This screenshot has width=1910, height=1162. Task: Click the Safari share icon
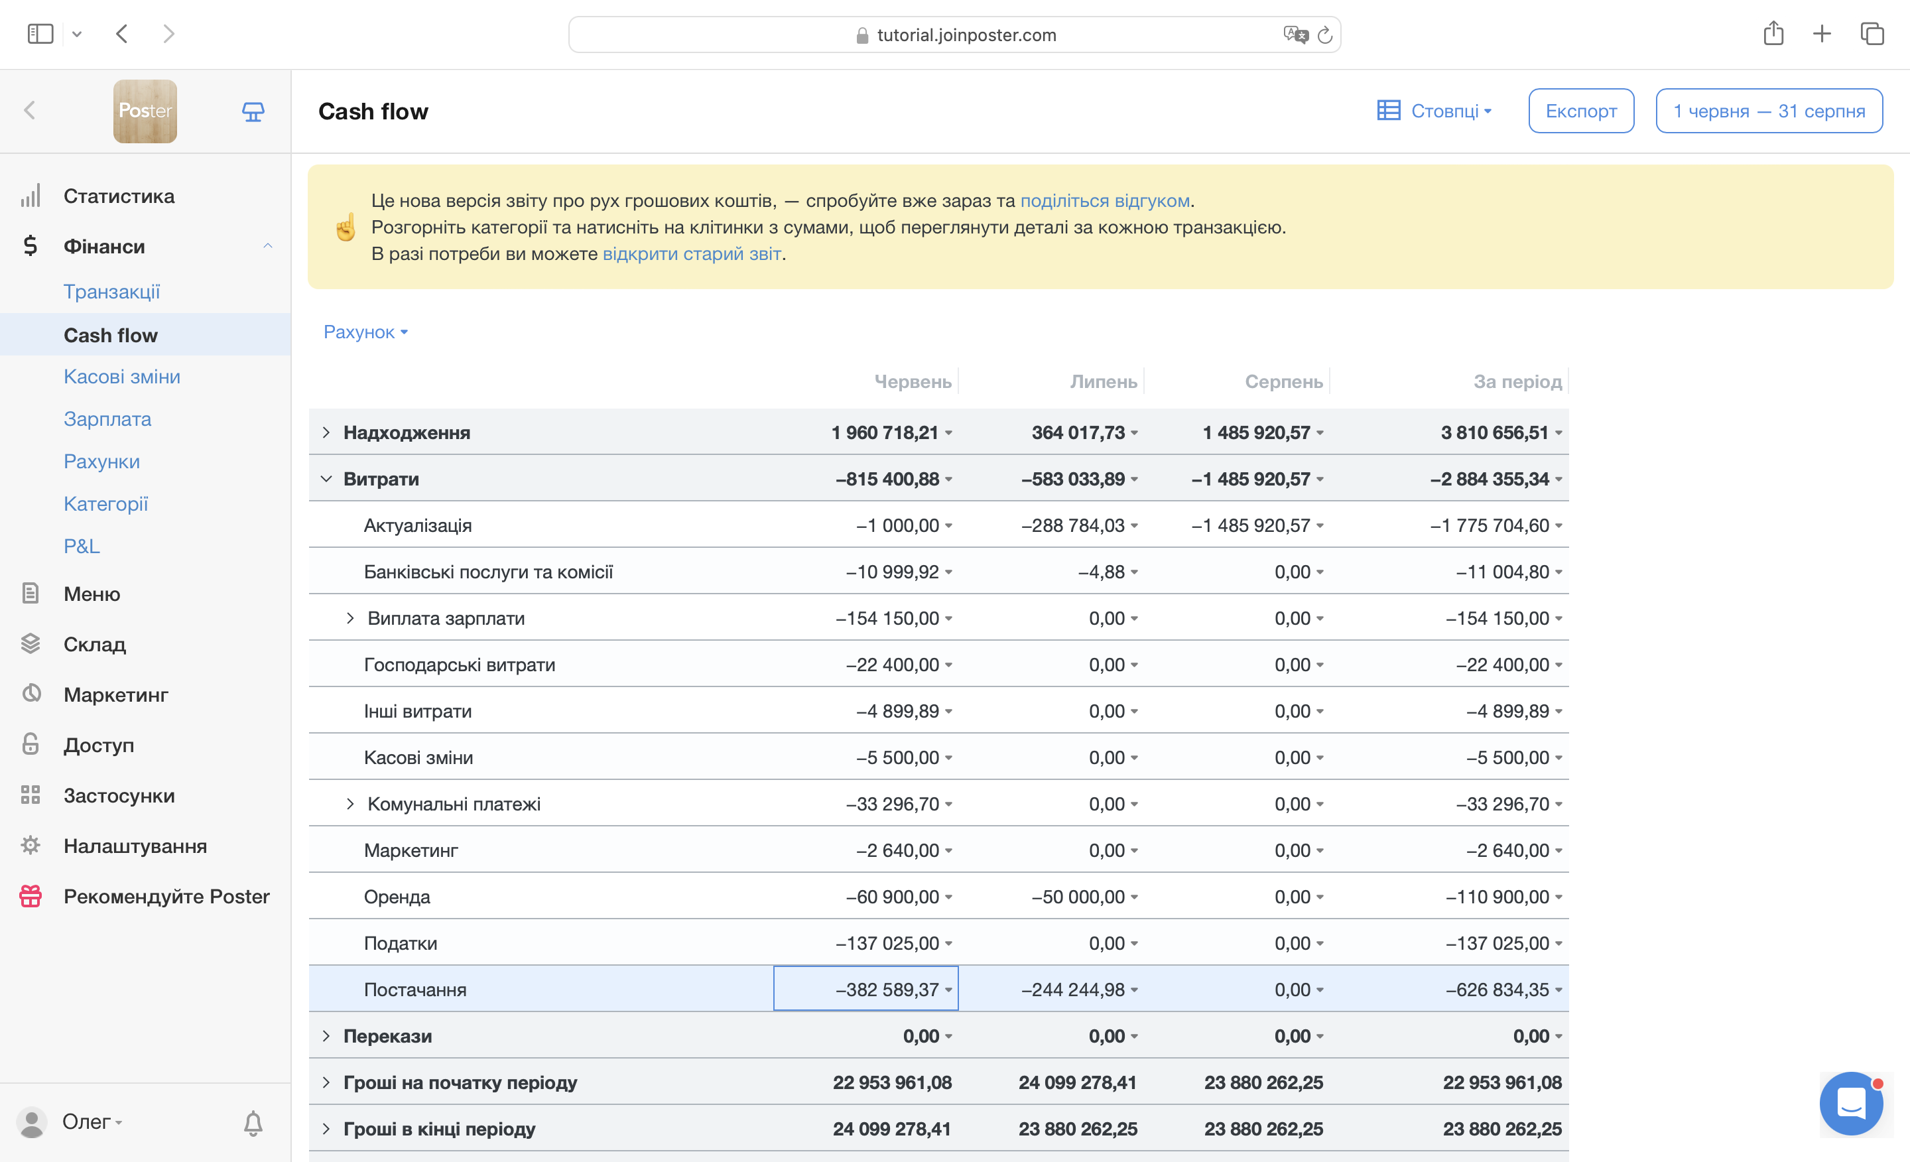pyautogui.click(x=1773, y=34)
